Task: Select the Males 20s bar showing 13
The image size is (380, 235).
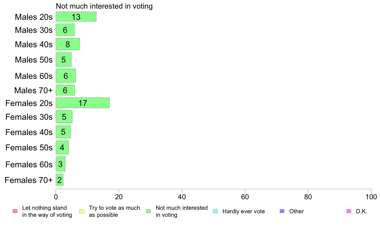Action: (76, 17)
